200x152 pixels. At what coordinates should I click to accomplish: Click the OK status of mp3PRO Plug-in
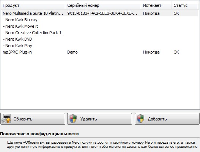coord(176,52)
